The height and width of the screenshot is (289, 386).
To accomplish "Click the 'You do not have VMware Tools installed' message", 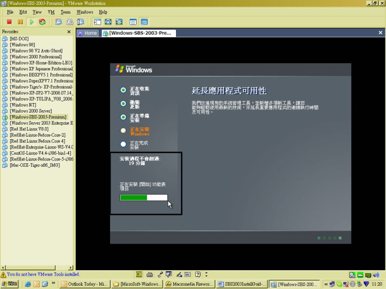I will [43, 274].
